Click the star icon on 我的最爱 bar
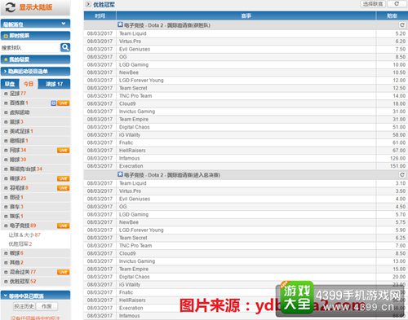 (x=6, y=59)
